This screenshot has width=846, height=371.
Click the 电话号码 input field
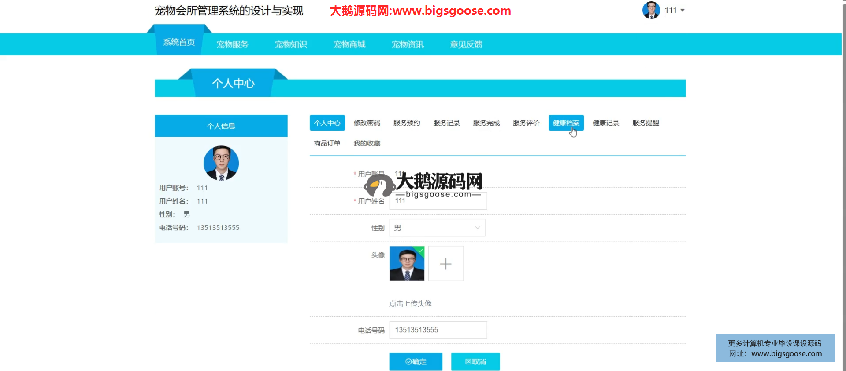[x=438, y=330]
